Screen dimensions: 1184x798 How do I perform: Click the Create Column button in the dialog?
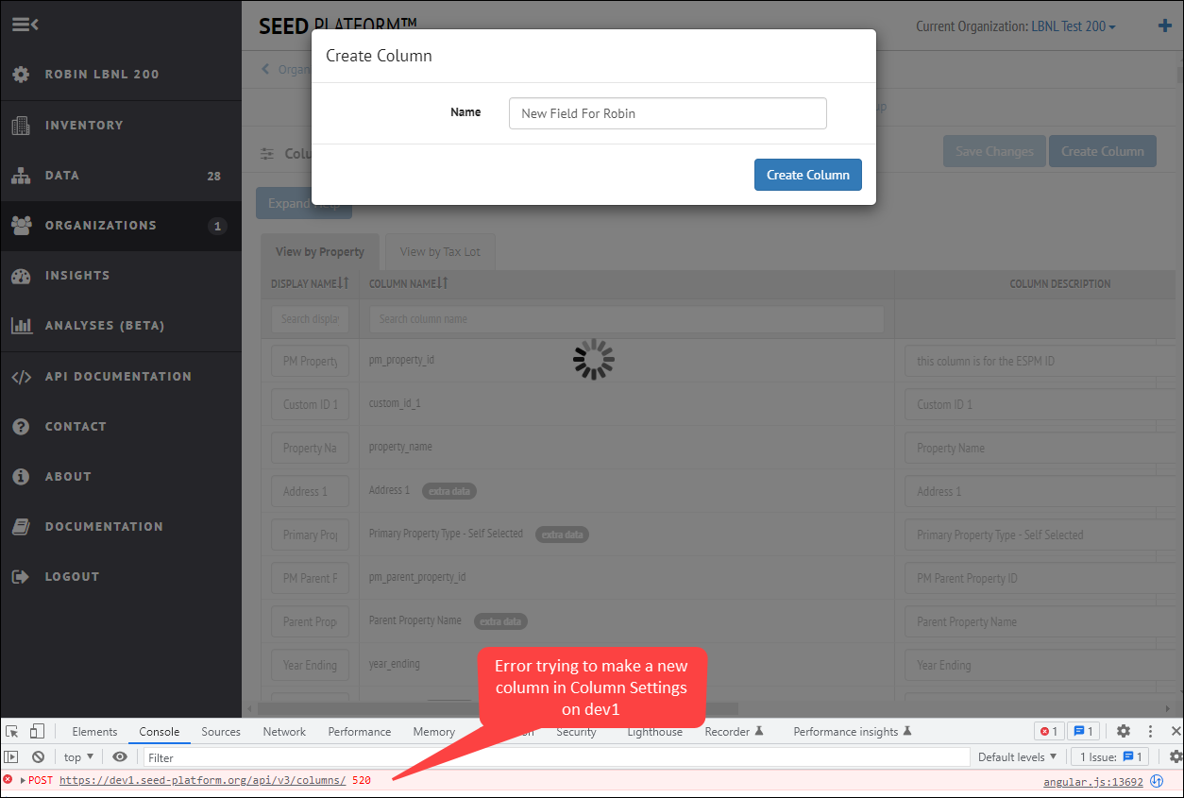[807, 174]
